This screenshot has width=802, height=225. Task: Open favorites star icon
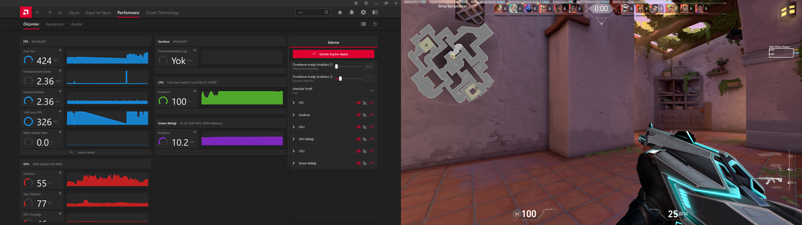[340, 12]
